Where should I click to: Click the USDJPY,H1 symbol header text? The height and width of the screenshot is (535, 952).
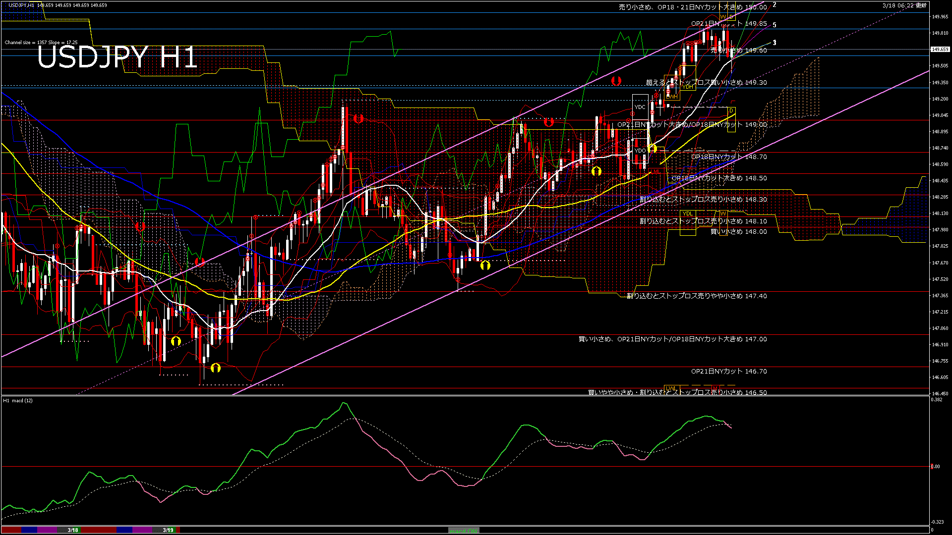pyautogui.click(x=21, y=5)
